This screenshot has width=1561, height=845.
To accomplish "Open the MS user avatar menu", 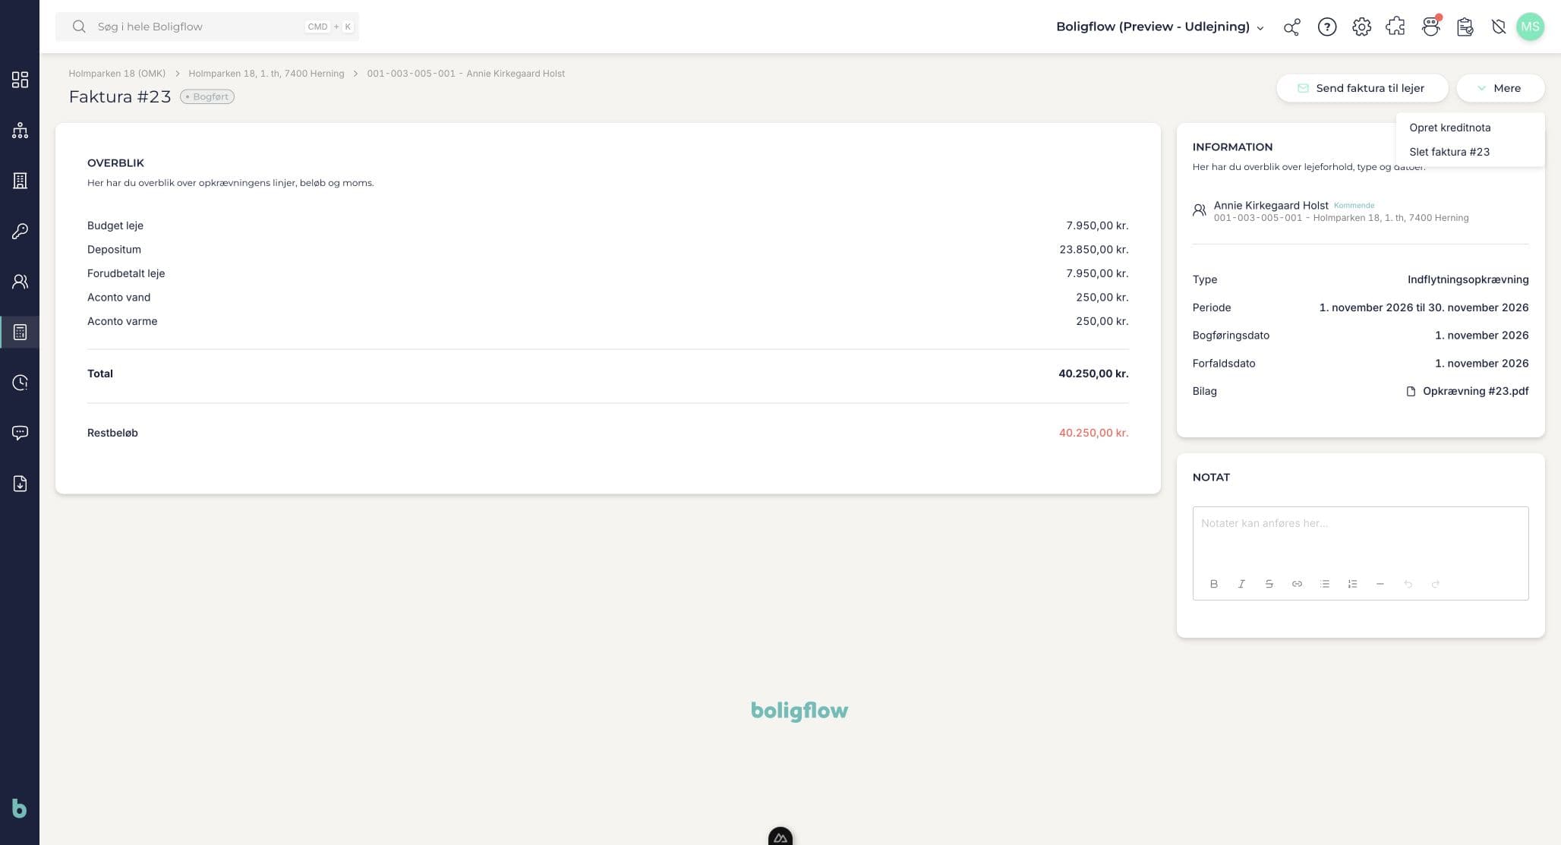I will (1530, 27).
